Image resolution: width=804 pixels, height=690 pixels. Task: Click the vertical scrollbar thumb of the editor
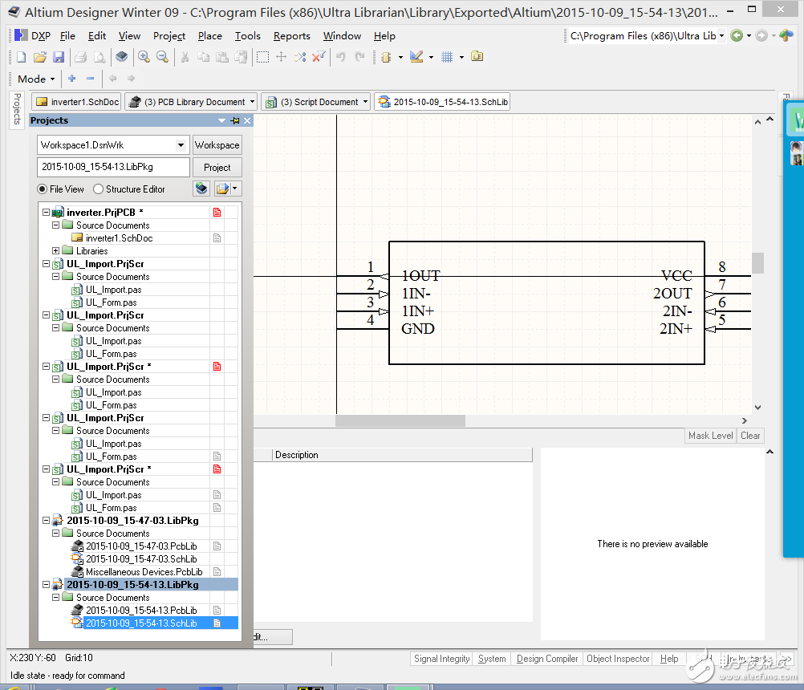tap(757, 262)
